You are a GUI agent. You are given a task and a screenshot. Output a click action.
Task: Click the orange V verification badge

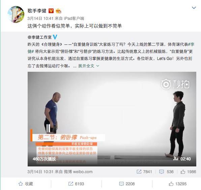(51, 11)
